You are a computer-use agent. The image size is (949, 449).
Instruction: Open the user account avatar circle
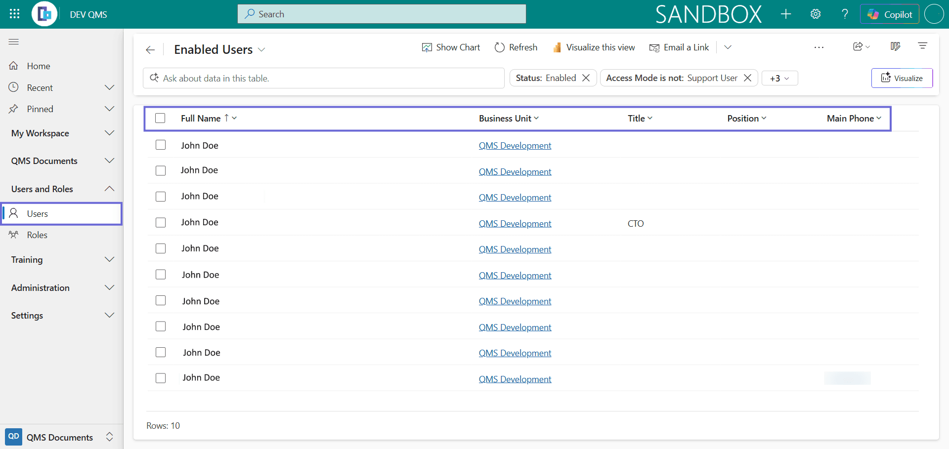[x=934, y=14]
